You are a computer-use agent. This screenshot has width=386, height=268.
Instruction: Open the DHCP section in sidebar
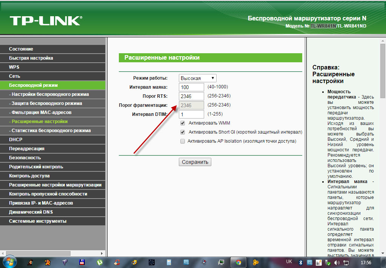(53, 140)
